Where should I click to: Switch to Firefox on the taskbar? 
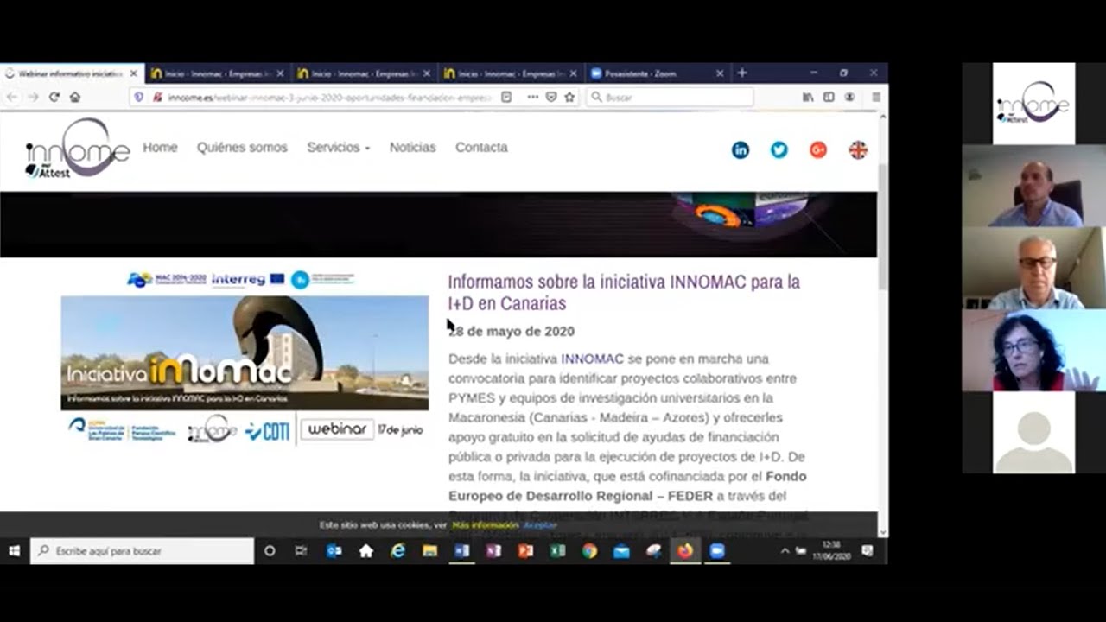tap(685, 550)
